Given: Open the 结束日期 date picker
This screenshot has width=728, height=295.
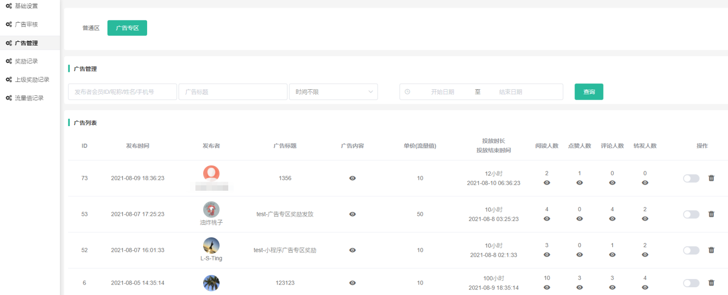Looking at the screenshot, I should click(510, 92).
